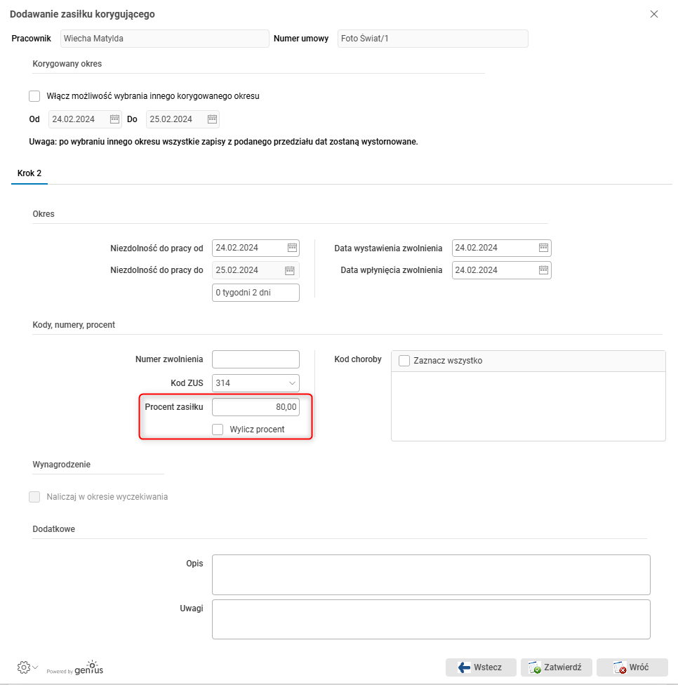Viewport: 678px width, 685px height.
Task: Click into the Opis text area
Action: click(431, 575)
